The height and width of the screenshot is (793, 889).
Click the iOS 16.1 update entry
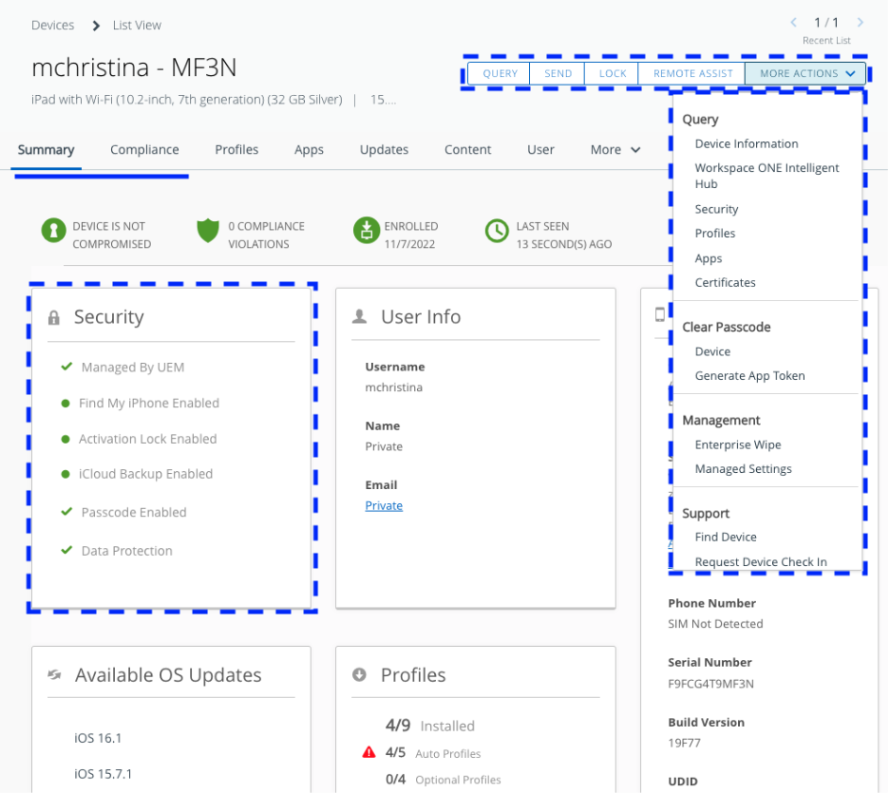click(x=98, y=738)
